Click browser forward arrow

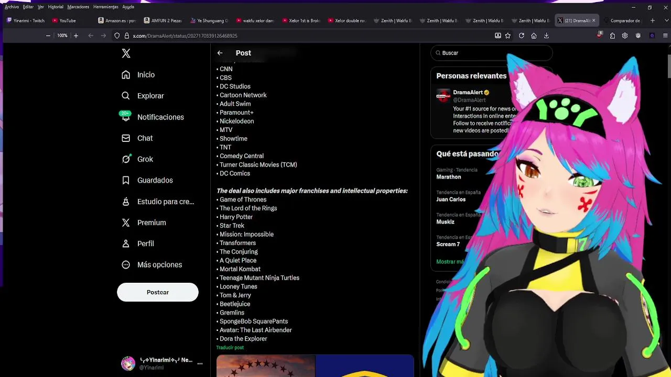[x=103, y=36]
